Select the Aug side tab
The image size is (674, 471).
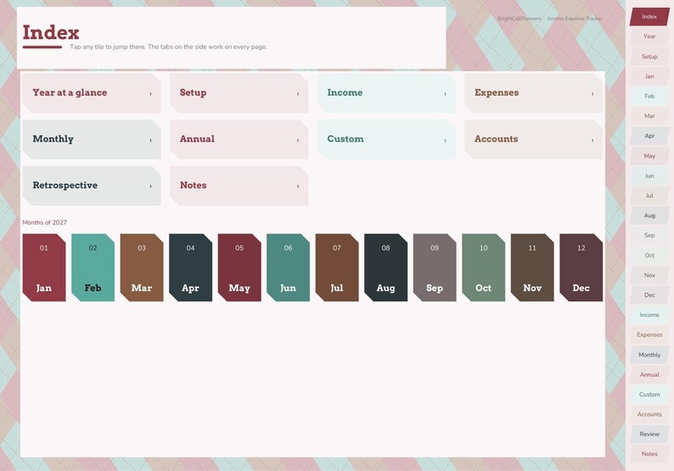pos(649,216)
